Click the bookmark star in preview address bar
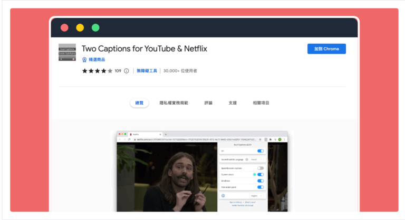The width and height of the screenshot is (405, 220). click(260, 139)
